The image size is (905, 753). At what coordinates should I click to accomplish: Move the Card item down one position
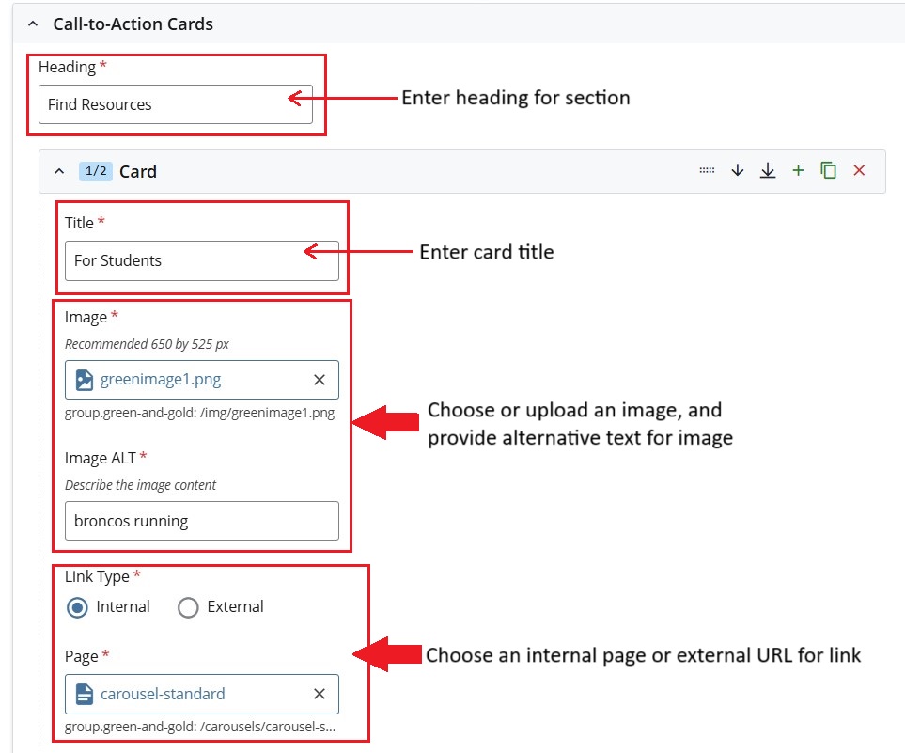point(737,170)
